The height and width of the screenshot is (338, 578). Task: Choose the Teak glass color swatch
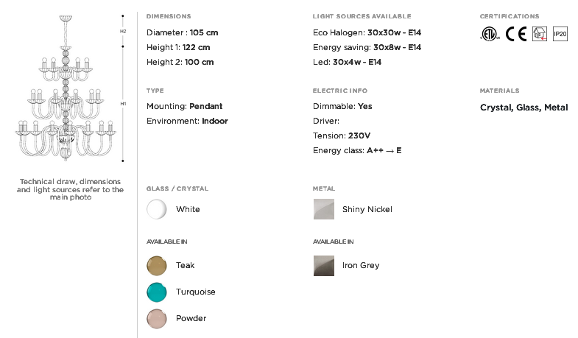pos(157,266)
